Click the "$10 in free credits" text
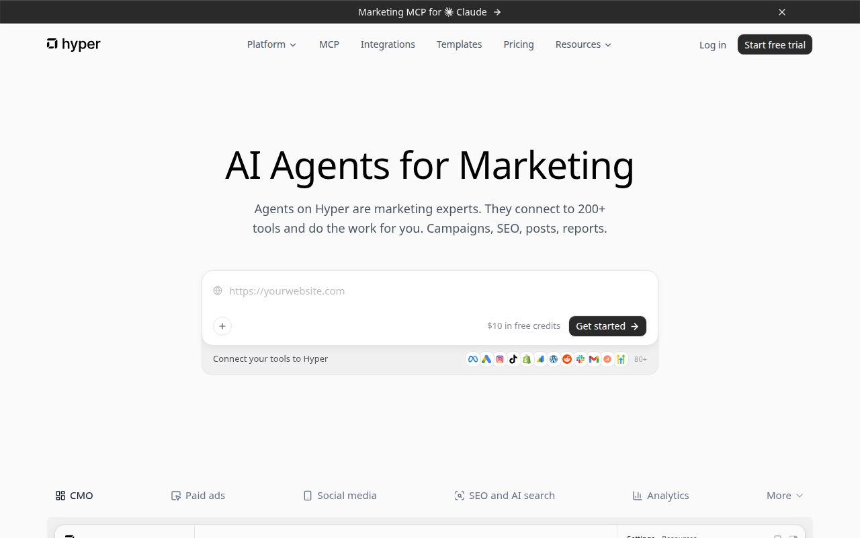 524,326
